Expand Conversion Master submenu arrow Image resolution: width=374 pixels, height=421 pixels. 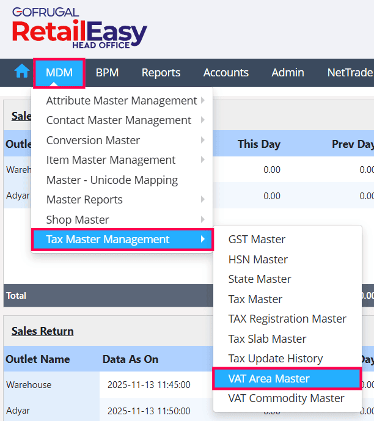[203, 140]
